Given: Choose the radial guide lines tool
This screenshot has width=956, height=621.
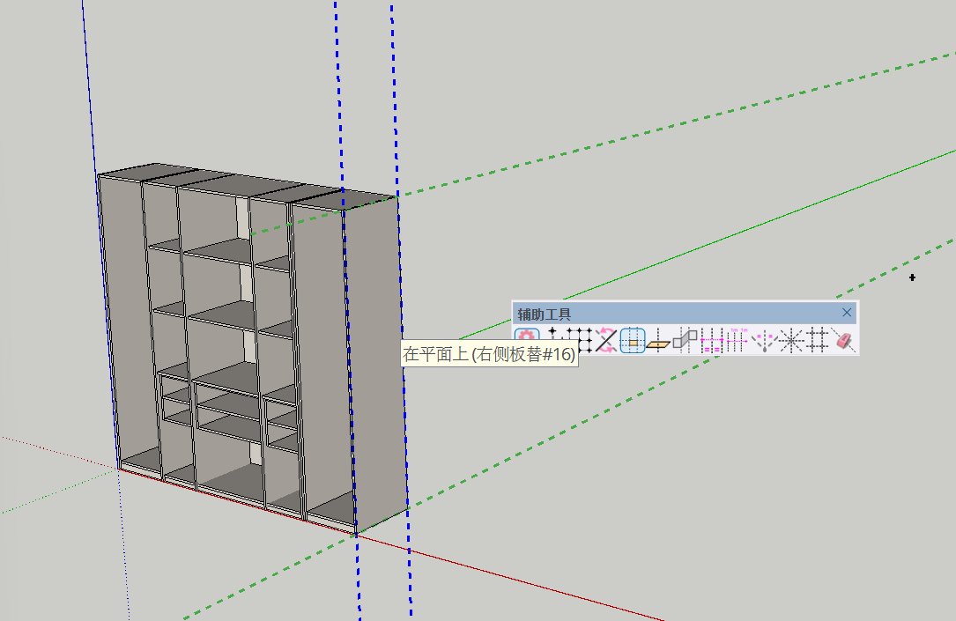Looking at the screenshot, I should pos(790,340).
